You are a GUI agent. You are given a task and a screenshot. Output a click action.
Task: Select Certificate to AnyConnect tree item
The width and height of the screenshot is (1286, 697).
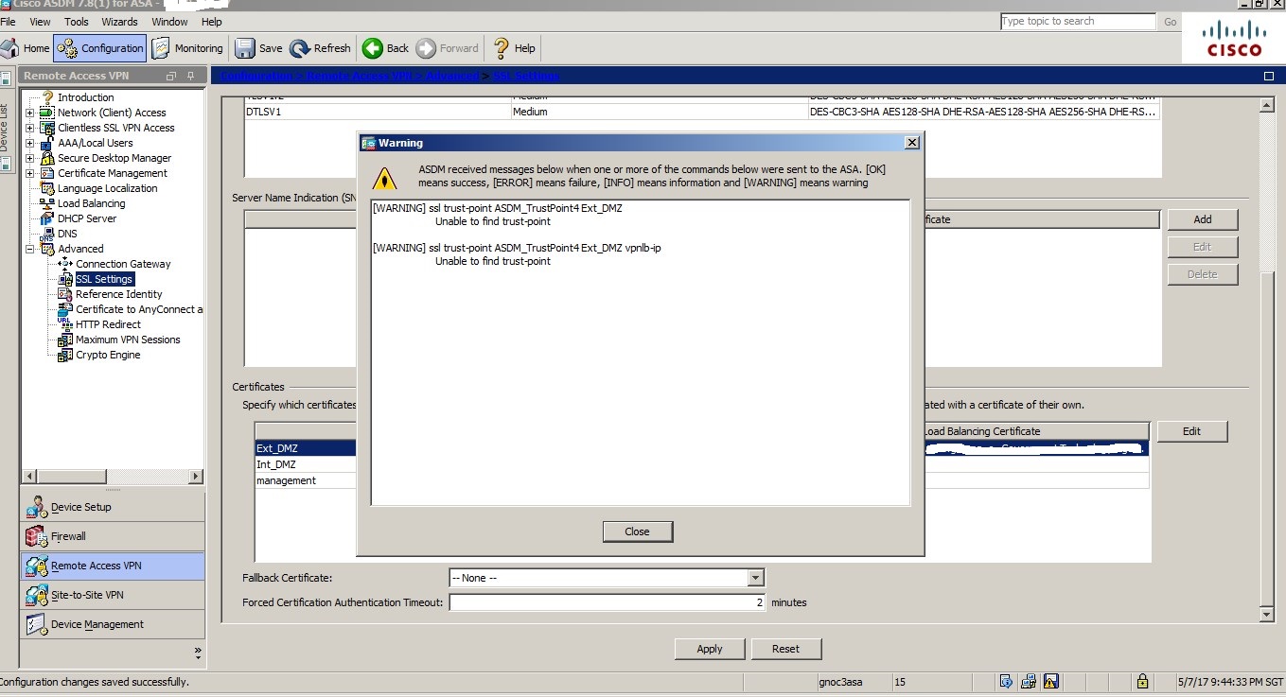[x=139, y=309]
